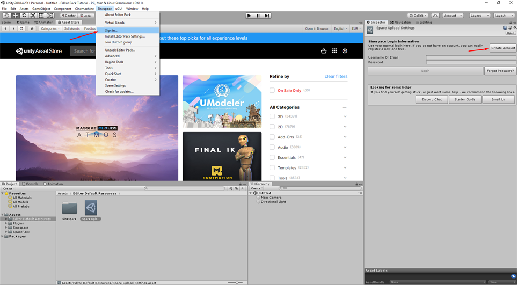Click the cloud services icon
The width and height of the screenshot is (517, 285).
coord(435,16)
